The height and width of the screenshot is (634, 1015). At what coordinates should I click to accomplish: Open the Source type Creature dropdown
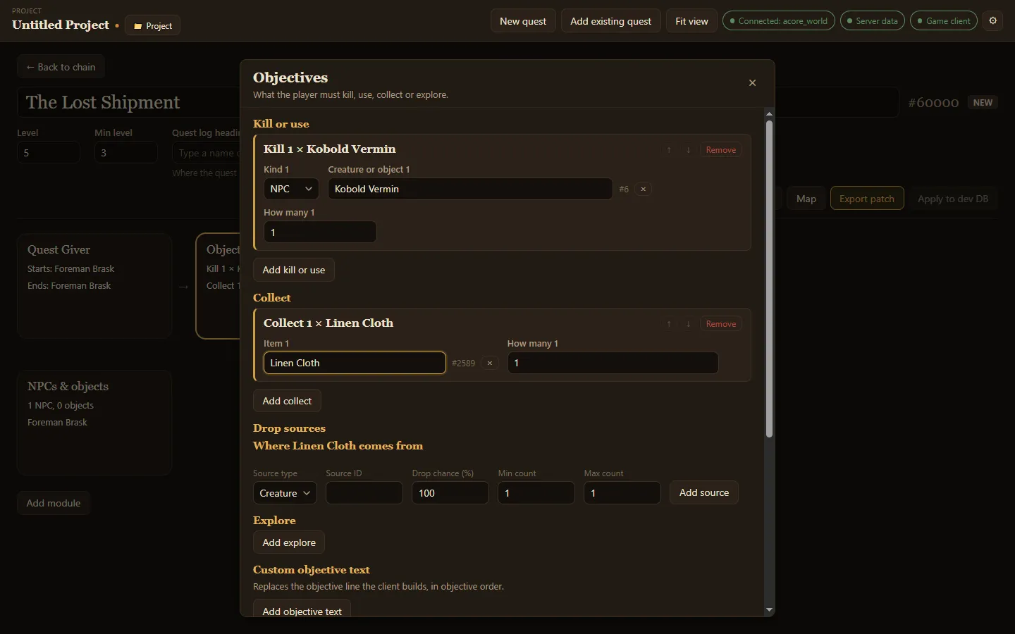point(285,493)
